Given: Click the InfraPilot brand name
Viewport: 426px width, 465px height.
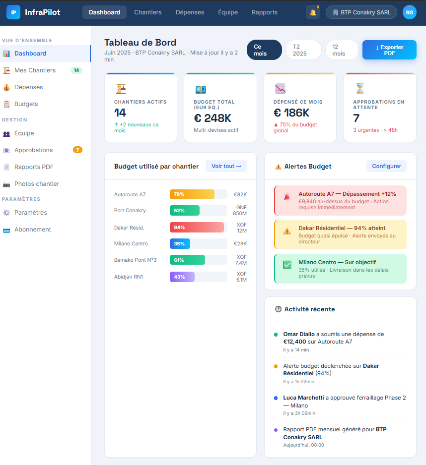Looking at the screenshot, I should [x=43, y=12].
